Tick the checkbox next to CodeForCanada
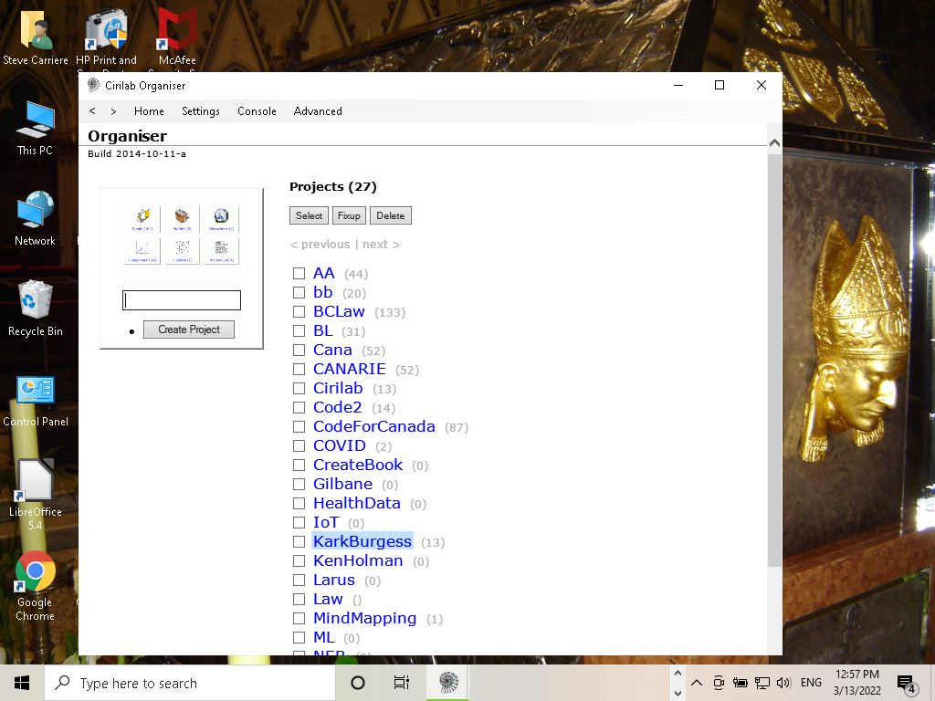 [299, 427]
